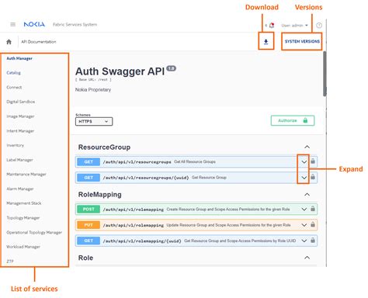Click the Fabric Services System title

click(75, 25)
